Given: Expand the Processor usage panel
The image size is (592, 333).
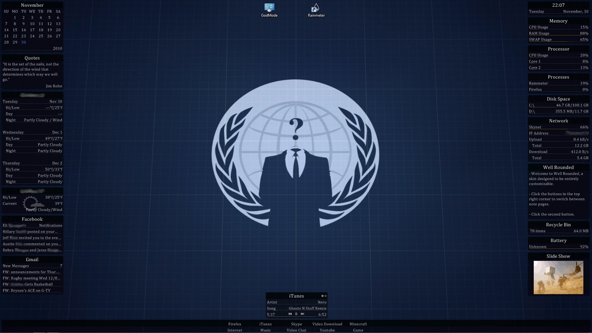Looking at the screenshot, I should click(x=558, y=49).
